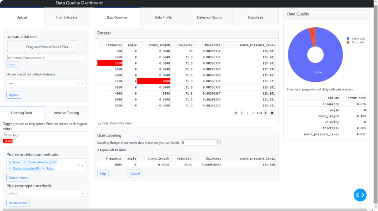Click the 'Enter tags' input field

(46, 135)
